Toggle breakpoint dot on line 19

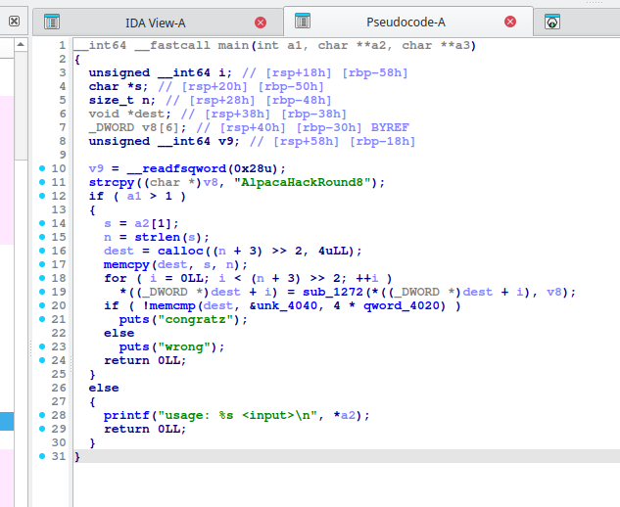pyautogui.click(x=40, y=292)
